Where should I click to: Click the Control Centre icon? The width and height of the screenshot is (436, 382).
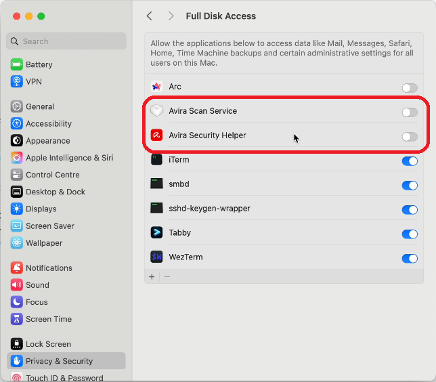tap(17, 175)
